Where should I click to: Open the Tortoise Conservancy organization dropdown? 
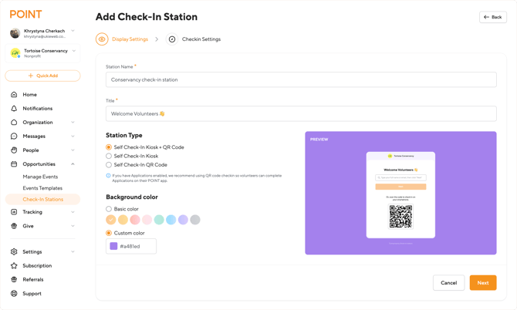point(73,52)
